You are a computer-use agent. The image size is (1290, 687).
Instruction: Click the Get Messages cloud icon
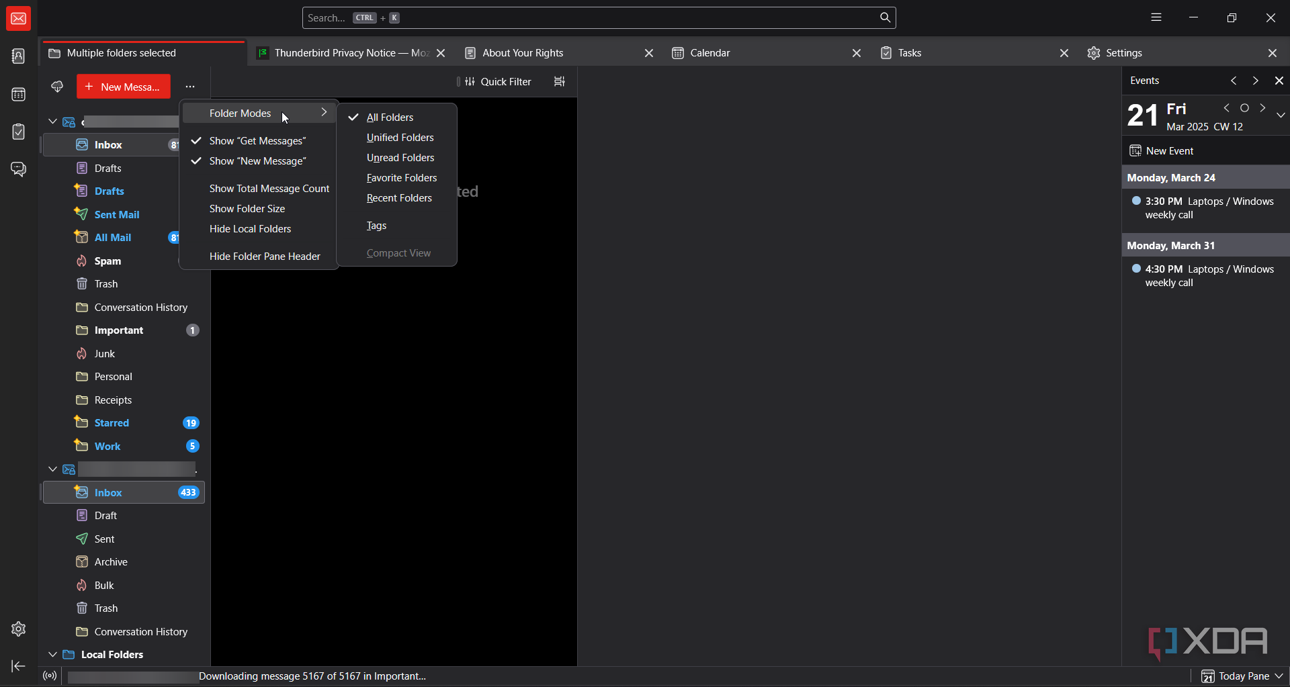coord(57,87)
